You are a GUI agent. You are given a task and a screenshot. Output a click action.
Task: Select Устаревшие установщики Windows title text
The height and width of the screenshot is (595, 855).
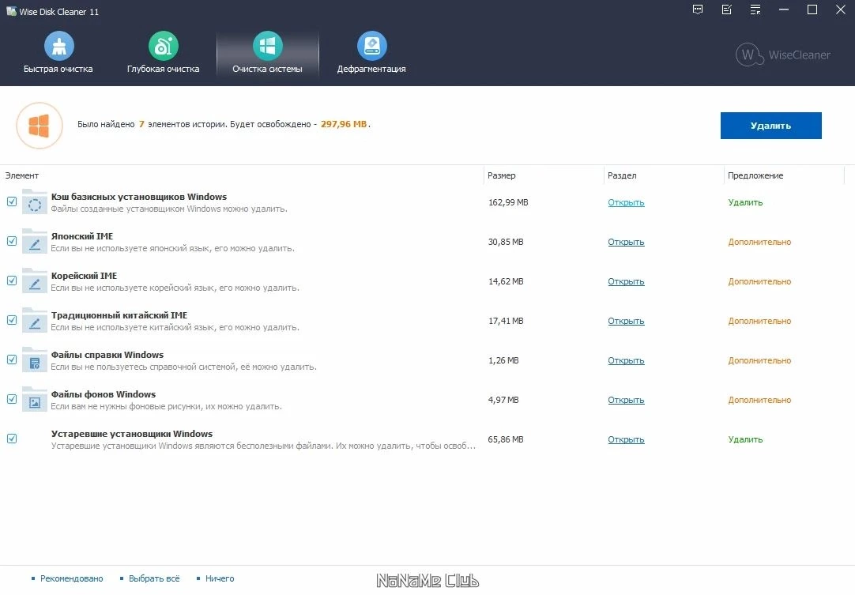click(x=132, y=434)
